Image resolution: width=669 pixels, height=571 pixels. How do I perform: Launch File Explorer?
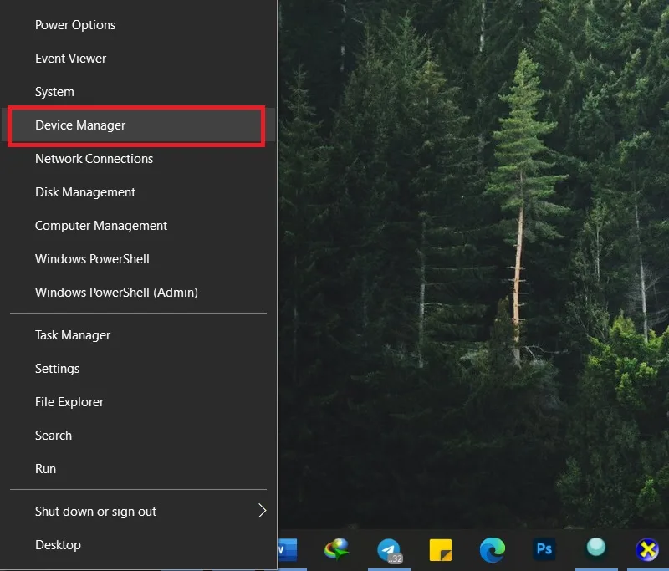coord(139,402)
